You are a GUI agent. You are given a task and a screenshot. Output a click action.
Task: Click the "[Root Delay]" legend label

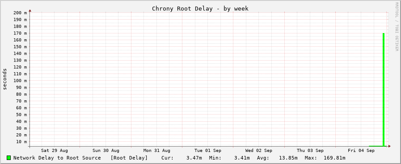pyautogui.click(x=129, y=158)
